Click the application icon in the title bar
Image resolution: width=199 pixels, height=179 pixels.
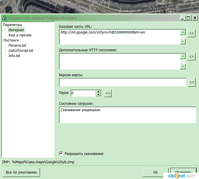(4, 18)
